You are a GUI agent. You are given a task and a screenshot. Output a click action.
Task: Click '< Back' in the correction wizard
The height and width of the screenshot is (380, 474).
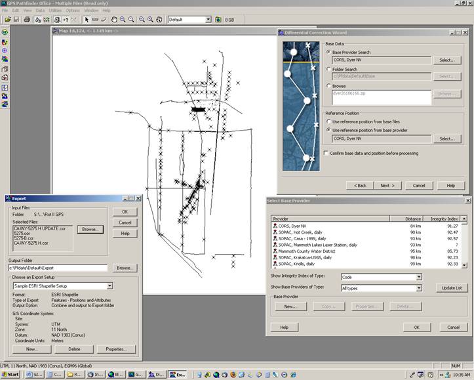tap(360, 186)
